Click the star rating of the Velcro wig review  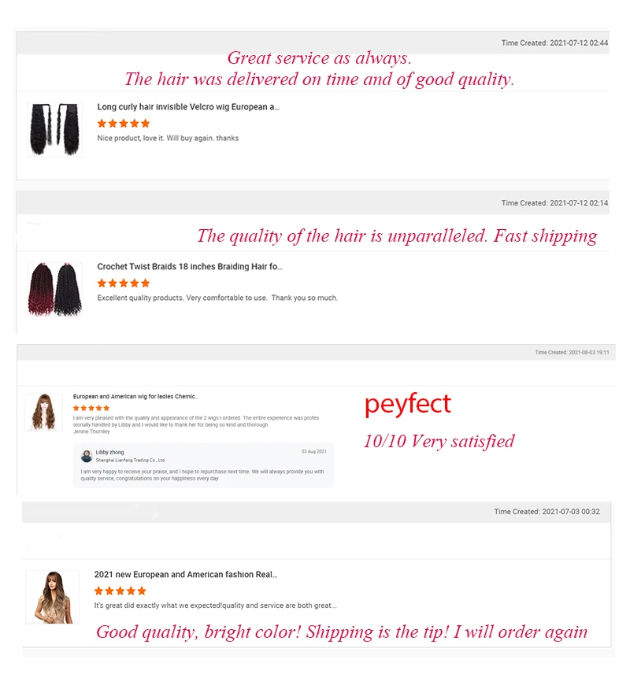pyautogui.click(x=124, y=124)
